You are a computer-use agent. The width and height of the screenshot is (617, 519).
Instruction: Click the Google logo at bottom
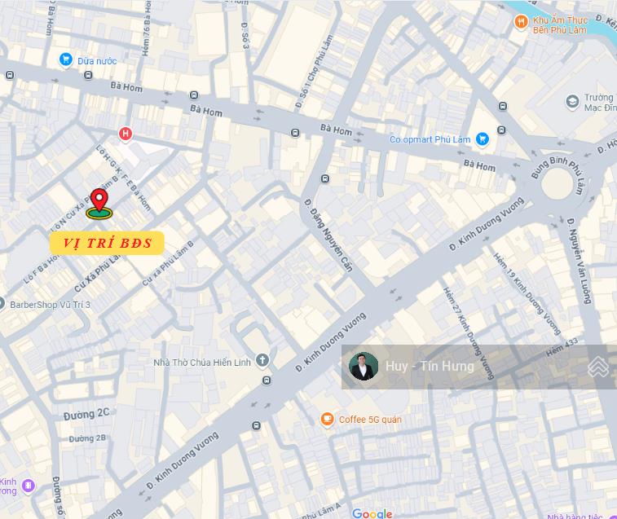click(x=372, y=513)
